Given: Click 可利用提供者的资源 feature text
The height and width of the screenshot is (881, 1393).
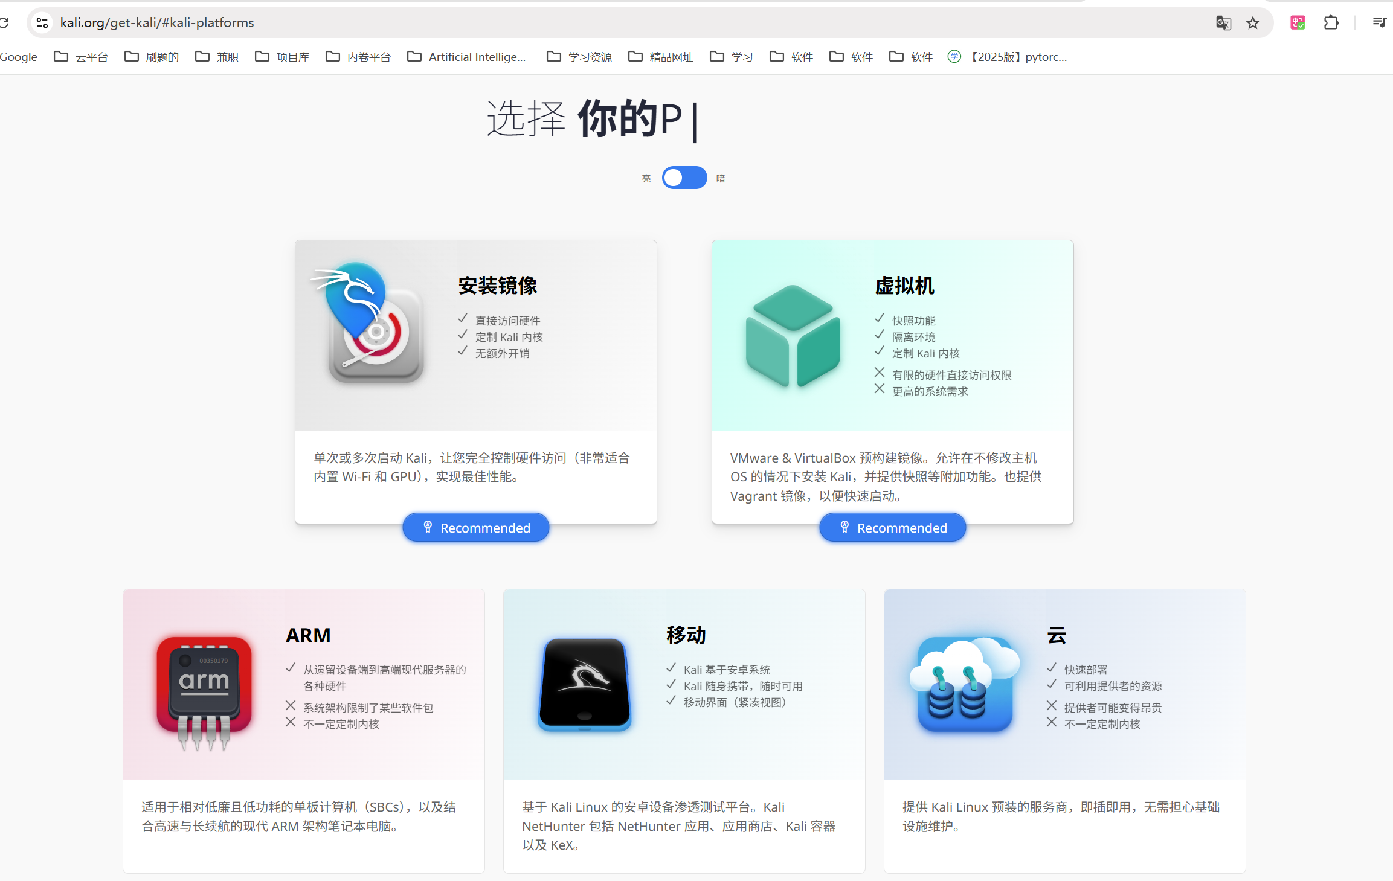Looking at the screenshot, I should [1113, 686].
